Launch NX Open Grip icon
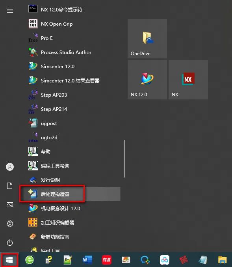Viewport: 232px width, 267px height. coord(33,24)
